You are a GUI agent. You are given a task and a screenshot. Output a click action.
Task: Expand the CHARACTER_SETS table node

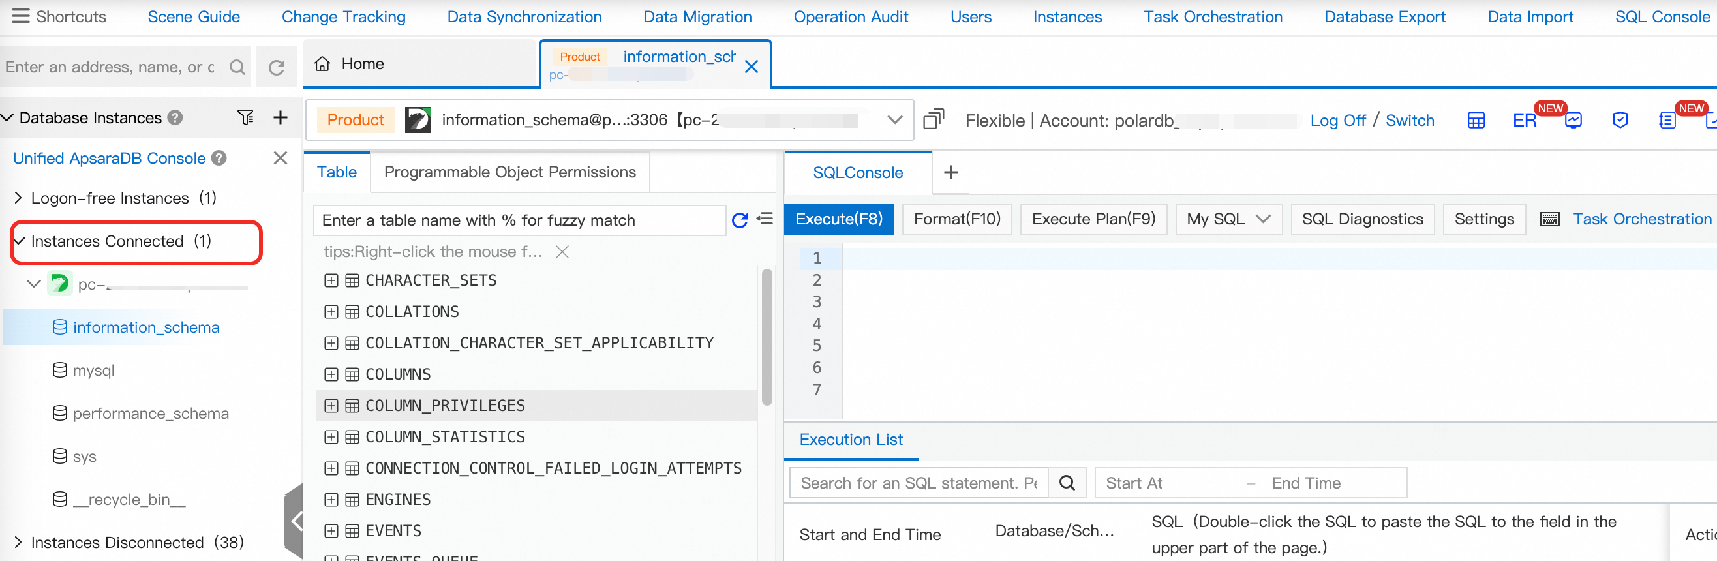tap(331, 280)
